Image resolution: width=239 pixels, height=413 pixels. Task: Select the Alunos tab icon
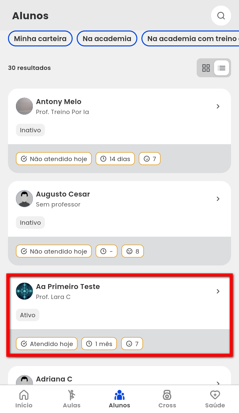click(x=119, y=398)
